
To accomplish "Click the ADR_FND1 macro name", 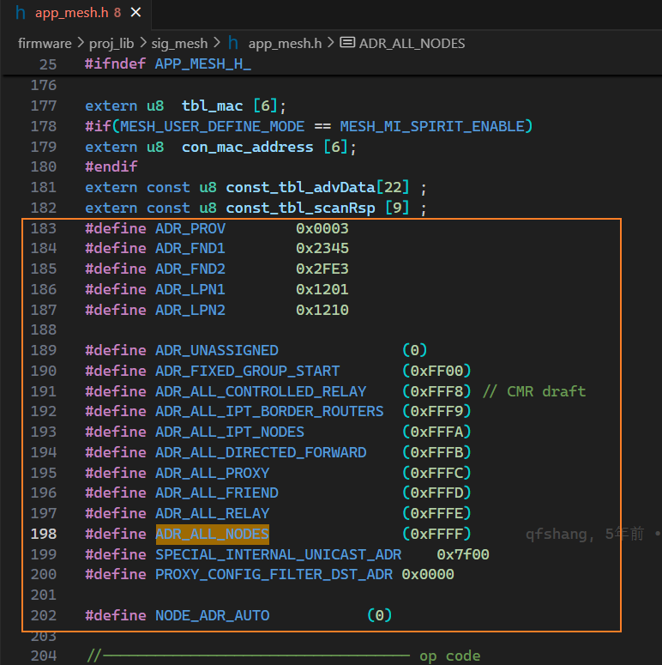I will [190, 248].
